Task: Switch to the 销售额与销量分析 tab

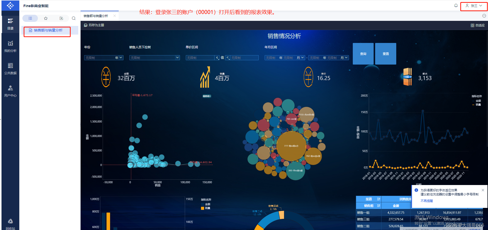Action: 96,16
